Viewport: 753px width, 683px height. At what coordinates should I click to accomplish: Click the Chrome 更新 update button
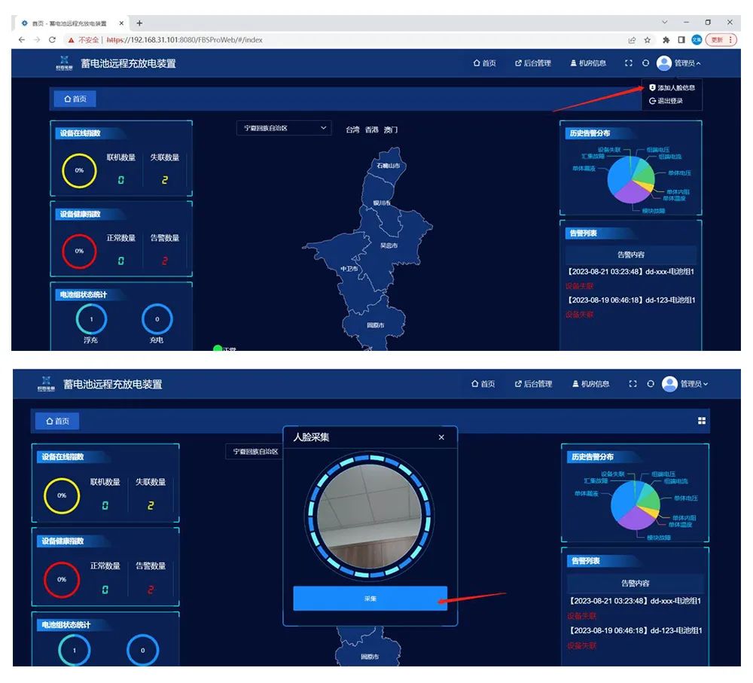click(x=721, y=39)
